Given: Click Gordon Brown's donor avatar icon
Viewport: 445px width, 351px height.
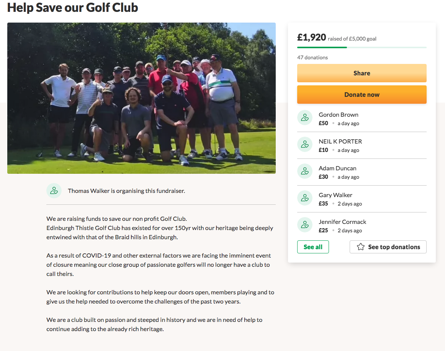Looking at the screenshot, I should tap(304, 118).
